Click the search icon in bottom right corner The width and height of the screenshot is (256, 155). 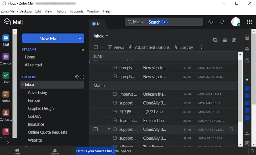[x=252, y=151]
